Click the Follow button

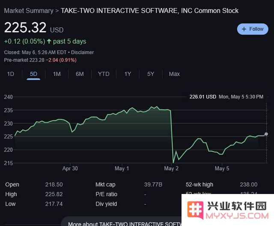click(x=253, y=29)
